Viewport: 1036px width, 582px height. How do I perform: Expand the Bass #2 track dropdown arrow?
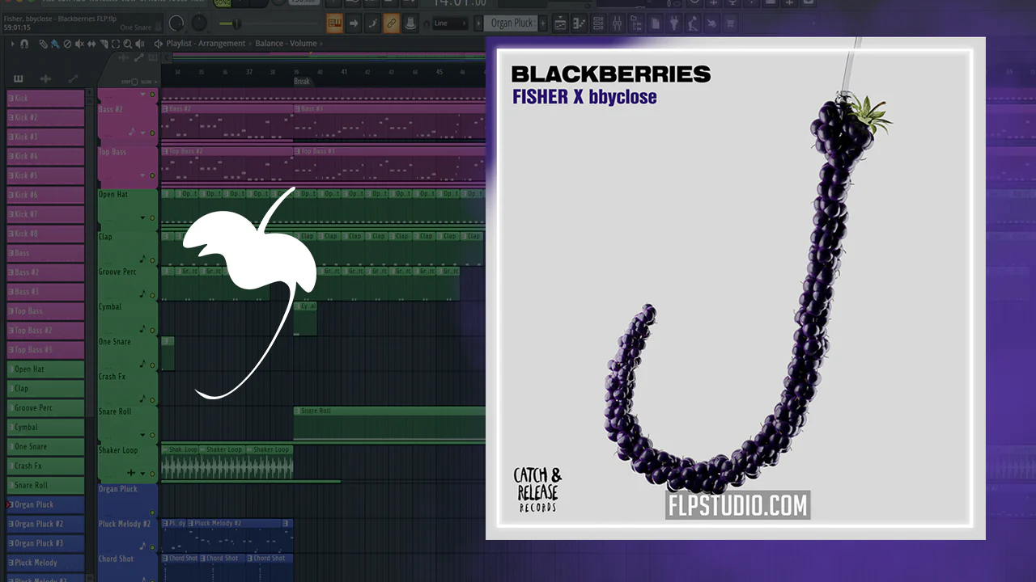[x=143, y=133]
